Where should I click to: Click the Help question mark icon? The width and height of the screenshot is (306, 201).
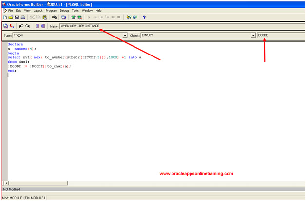click(144, 17)
